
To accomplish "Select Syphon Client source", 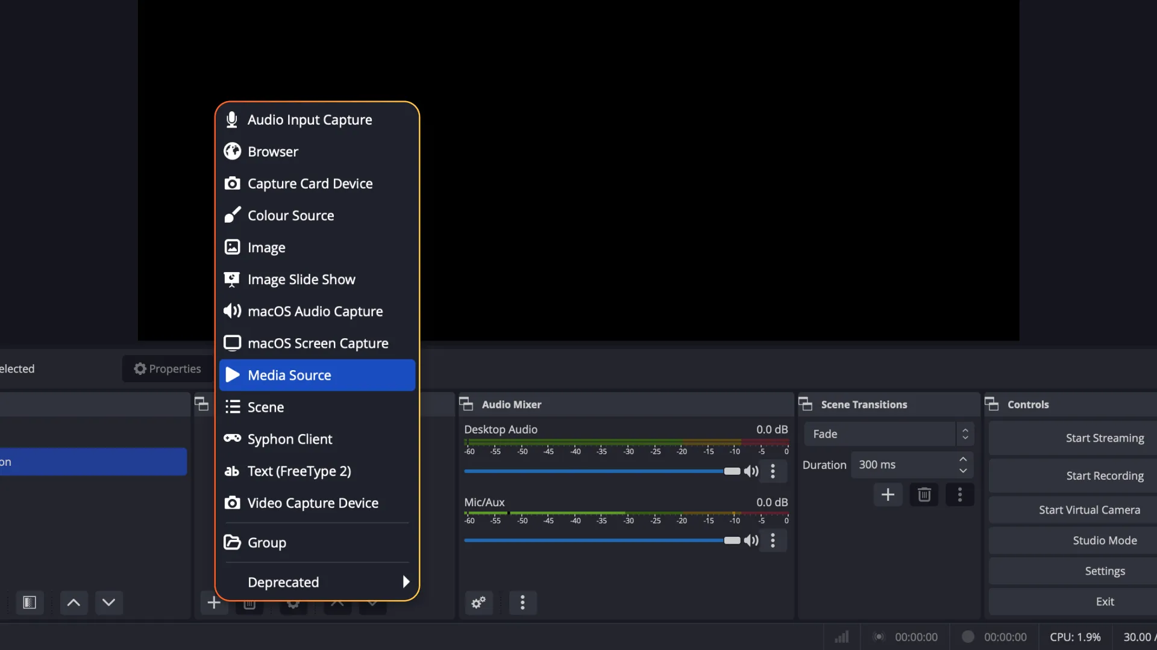I will 317,439.
